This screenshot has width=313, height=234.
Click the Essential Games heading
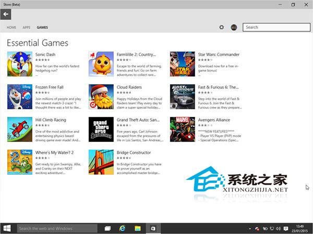click(x=38, y=43)
